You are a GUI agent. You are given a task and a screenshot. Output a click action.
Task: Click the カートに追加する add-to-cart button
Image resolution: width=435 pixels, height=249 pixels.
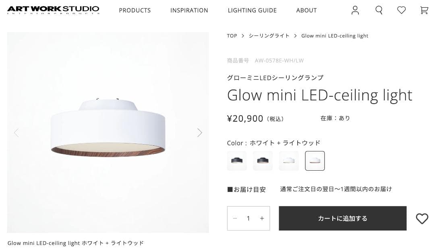click(342, 218)
